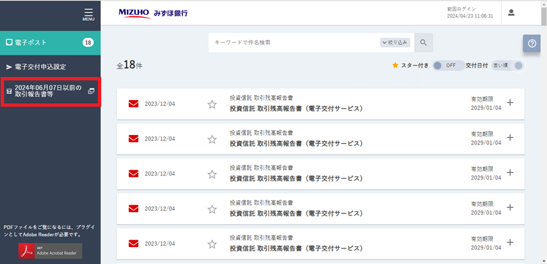Star the third 投資信託 report
This screenshot has height=264, width=547.
(x=212, y=174)
